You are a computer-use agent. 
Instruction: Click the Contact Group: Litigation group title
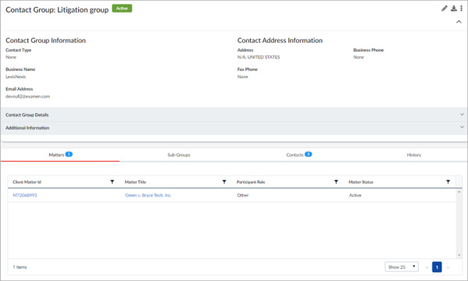[57, 10]
